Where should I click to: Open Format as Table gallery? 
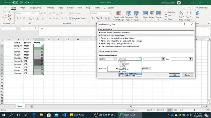click(x=129, y=16)
